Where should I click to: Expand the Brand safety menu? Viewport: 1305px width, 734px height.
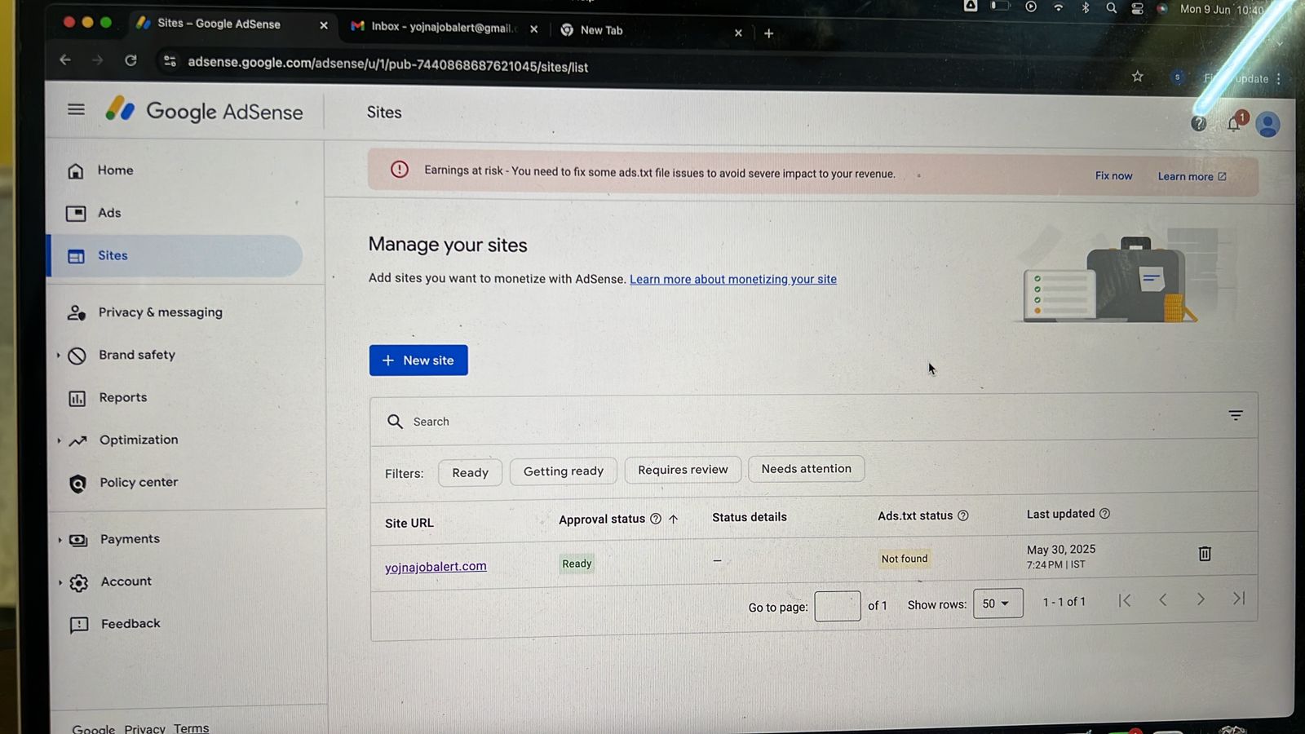coord(59,355)
